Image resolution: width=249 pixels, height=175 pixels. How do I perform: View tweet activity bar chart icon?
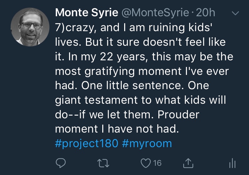tap(232, 162)
